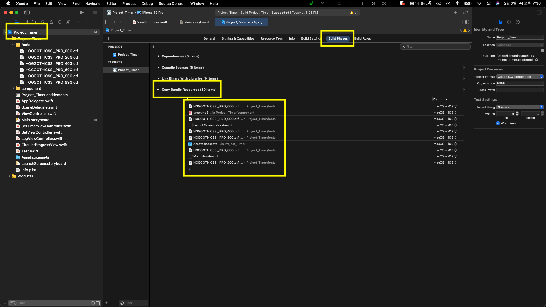Open the debug navigator spray icon

click(68, 22)
